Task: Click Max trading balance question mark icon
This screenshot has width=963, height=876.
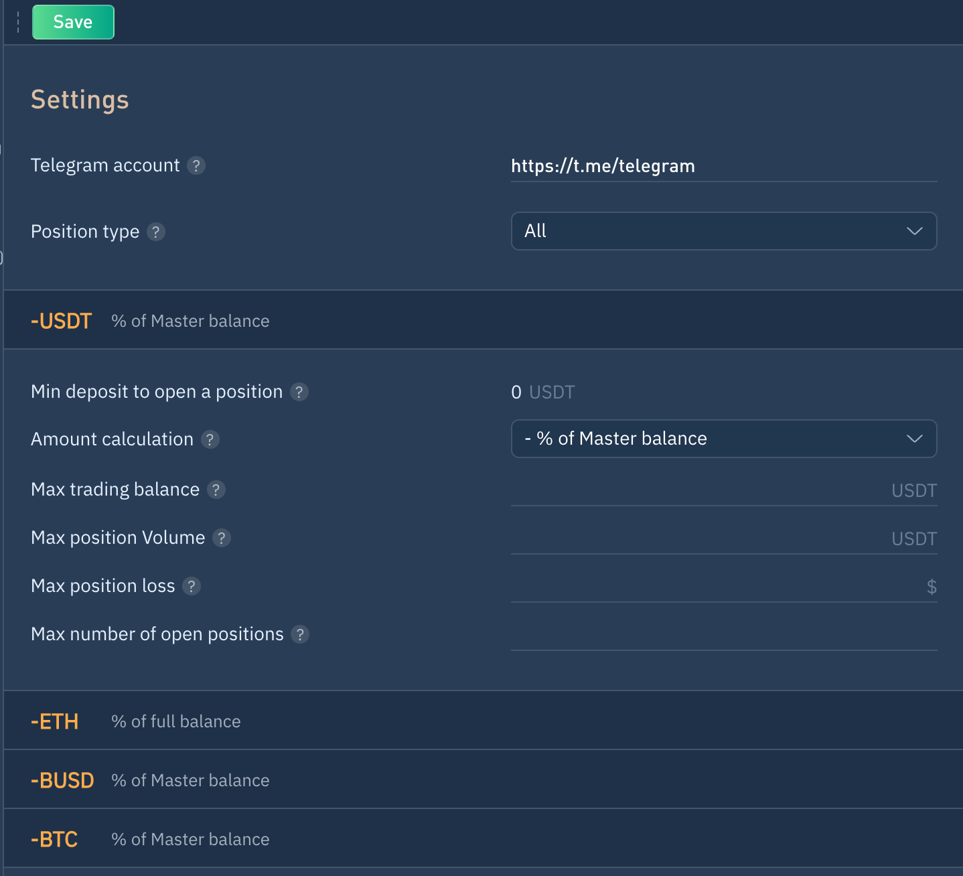Action: click(x=216, y=490)
